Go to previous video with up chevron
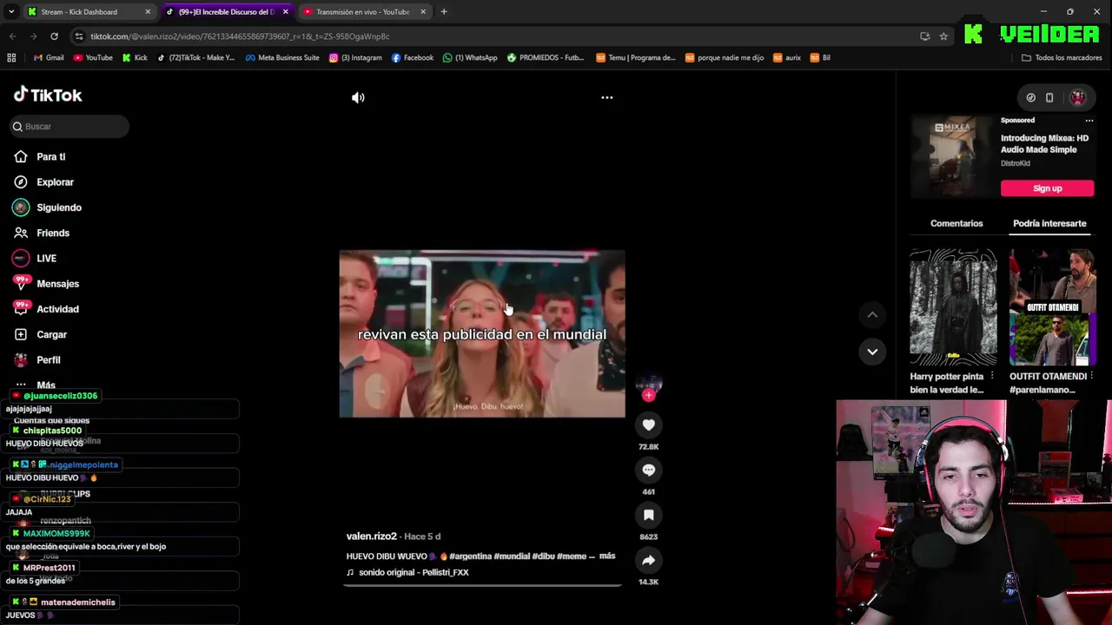The width and height of the screenshot is (1112, 625). click(872, 314)
